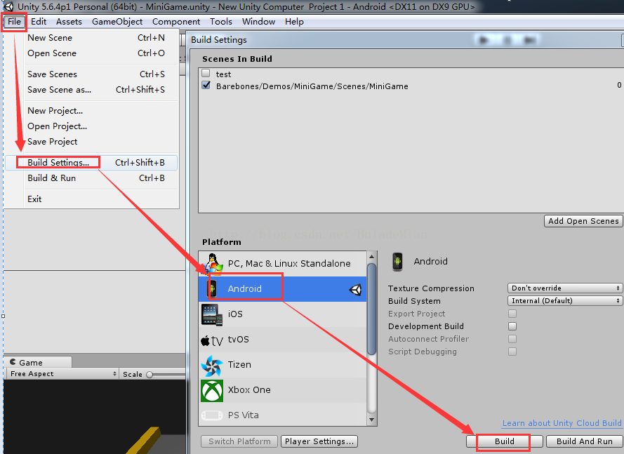Screen dimensions: 624x454
Task: Choose Open Scene menu entry
Action: pos(91,53)
